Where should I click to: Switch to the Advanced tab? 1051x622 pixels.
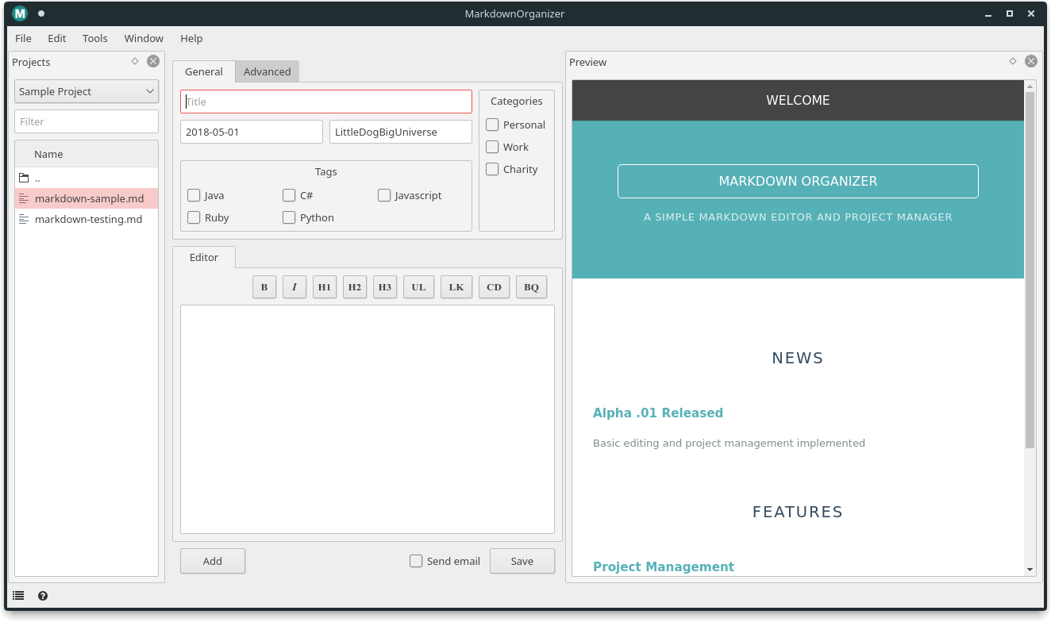coord(268,71)
